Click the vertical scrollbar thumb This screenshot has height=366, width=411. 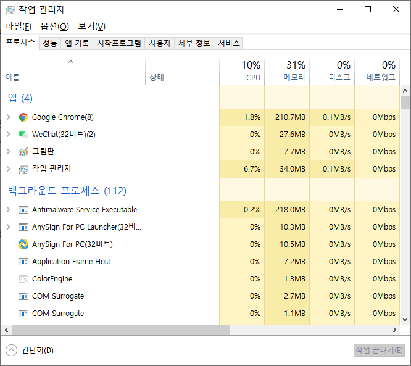pos(405,102)
